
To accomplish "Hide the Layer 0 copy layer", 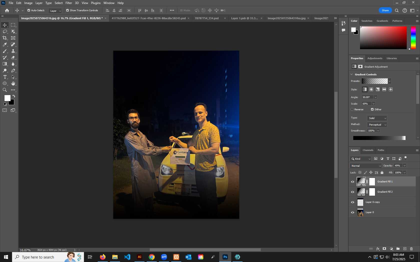I will 352,202.
